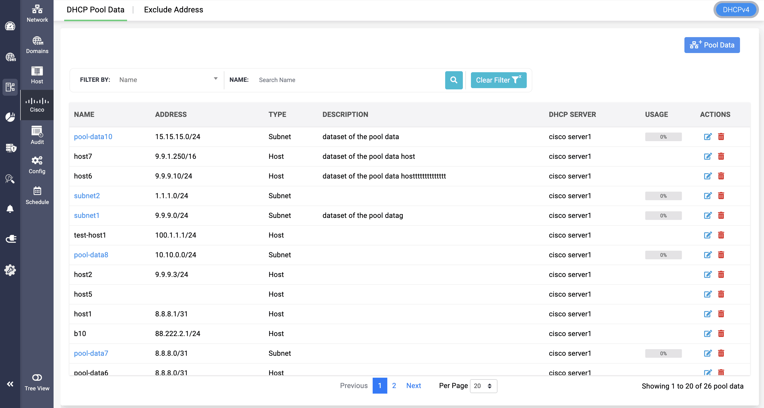This screenshot has height=408, width=764.
Task: Open the notifications bell
Action: tap(10, 209)
